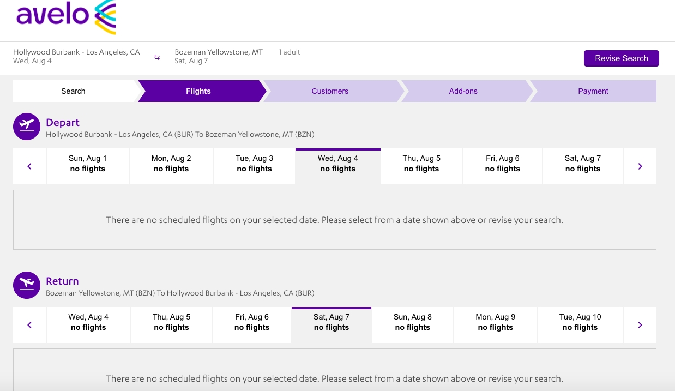This screenshot has height=391, width=675.
Task: Select Wed, Aug 4 departure date
Action: pos(338,166)
